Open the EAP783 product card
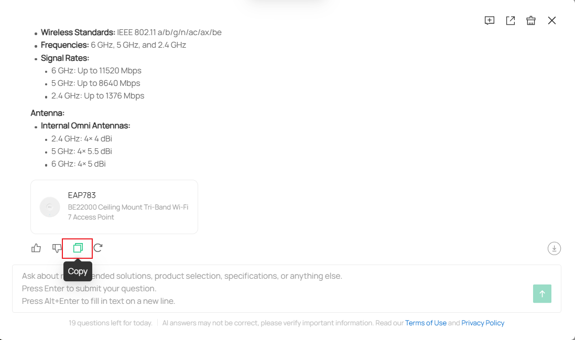 point(114,206)
